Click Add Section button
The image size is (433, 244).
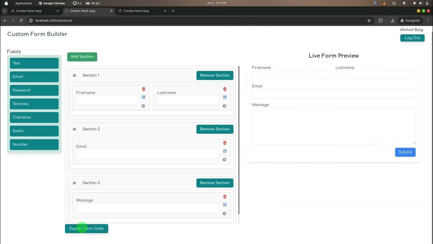pos(82,57)
